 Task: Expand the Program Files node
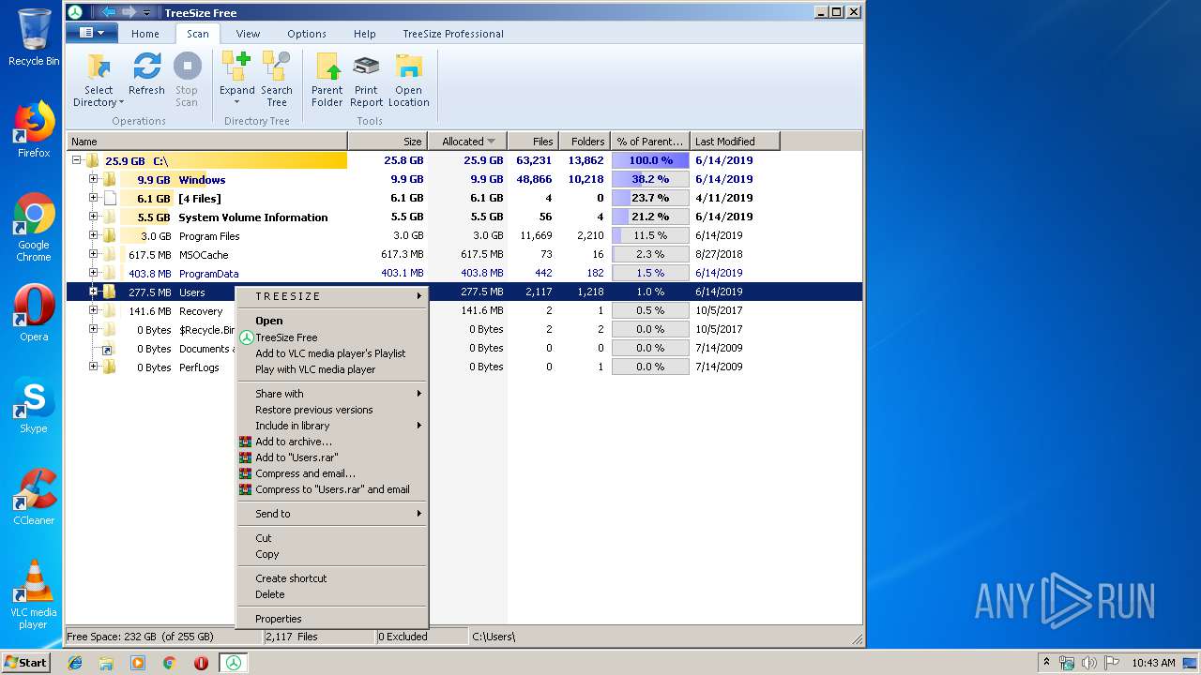click(x=93, y=235)
